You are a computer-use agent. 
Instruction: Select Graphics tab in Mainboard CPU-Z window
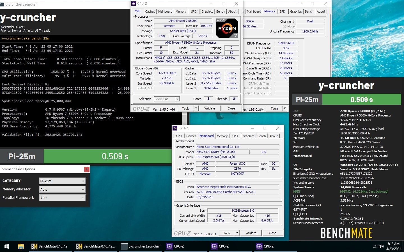tap(248, 136)
